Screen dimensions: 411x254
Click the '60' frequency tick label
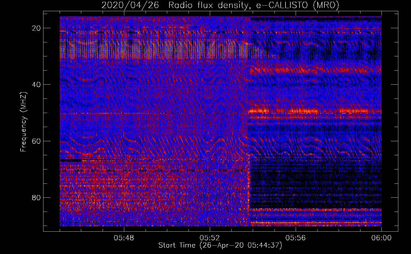click(37, 141)
